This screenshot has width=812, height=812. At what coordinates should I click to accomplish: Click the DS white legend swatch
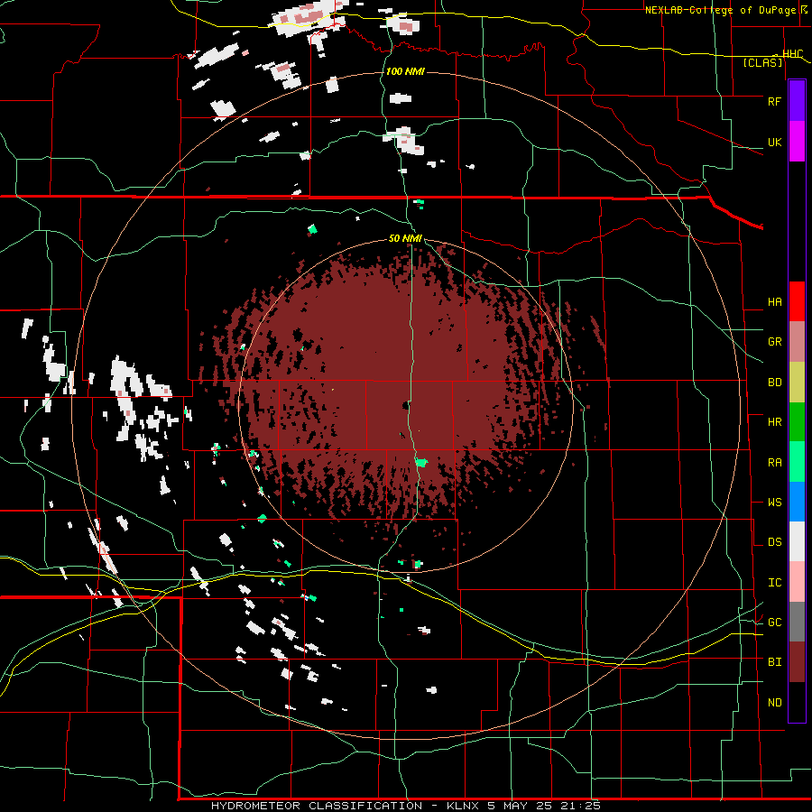(x=797, y=541)
